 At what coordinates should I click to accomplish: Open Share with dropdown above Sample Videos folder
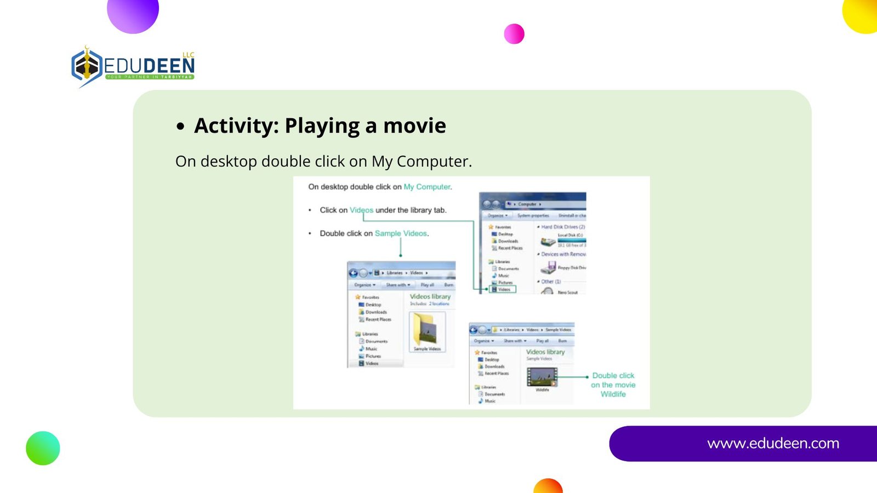[397, 285]
